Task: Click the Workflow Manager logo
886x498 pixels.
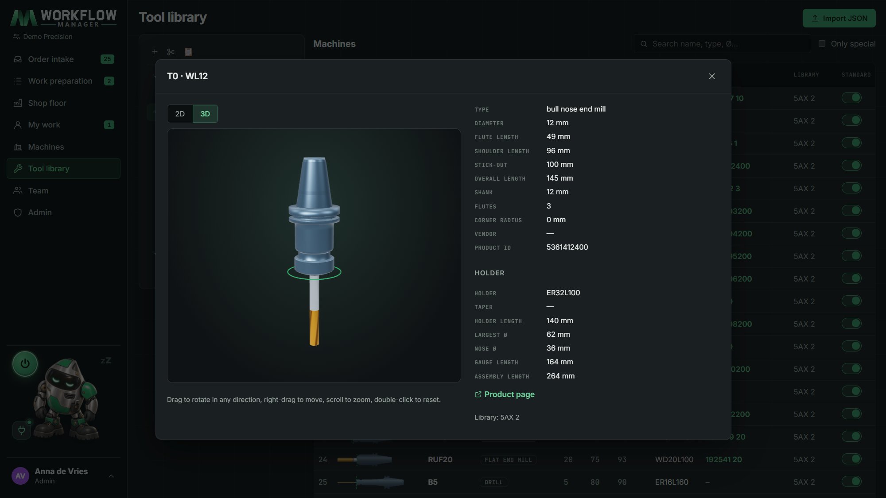Action: coord(63,18)
